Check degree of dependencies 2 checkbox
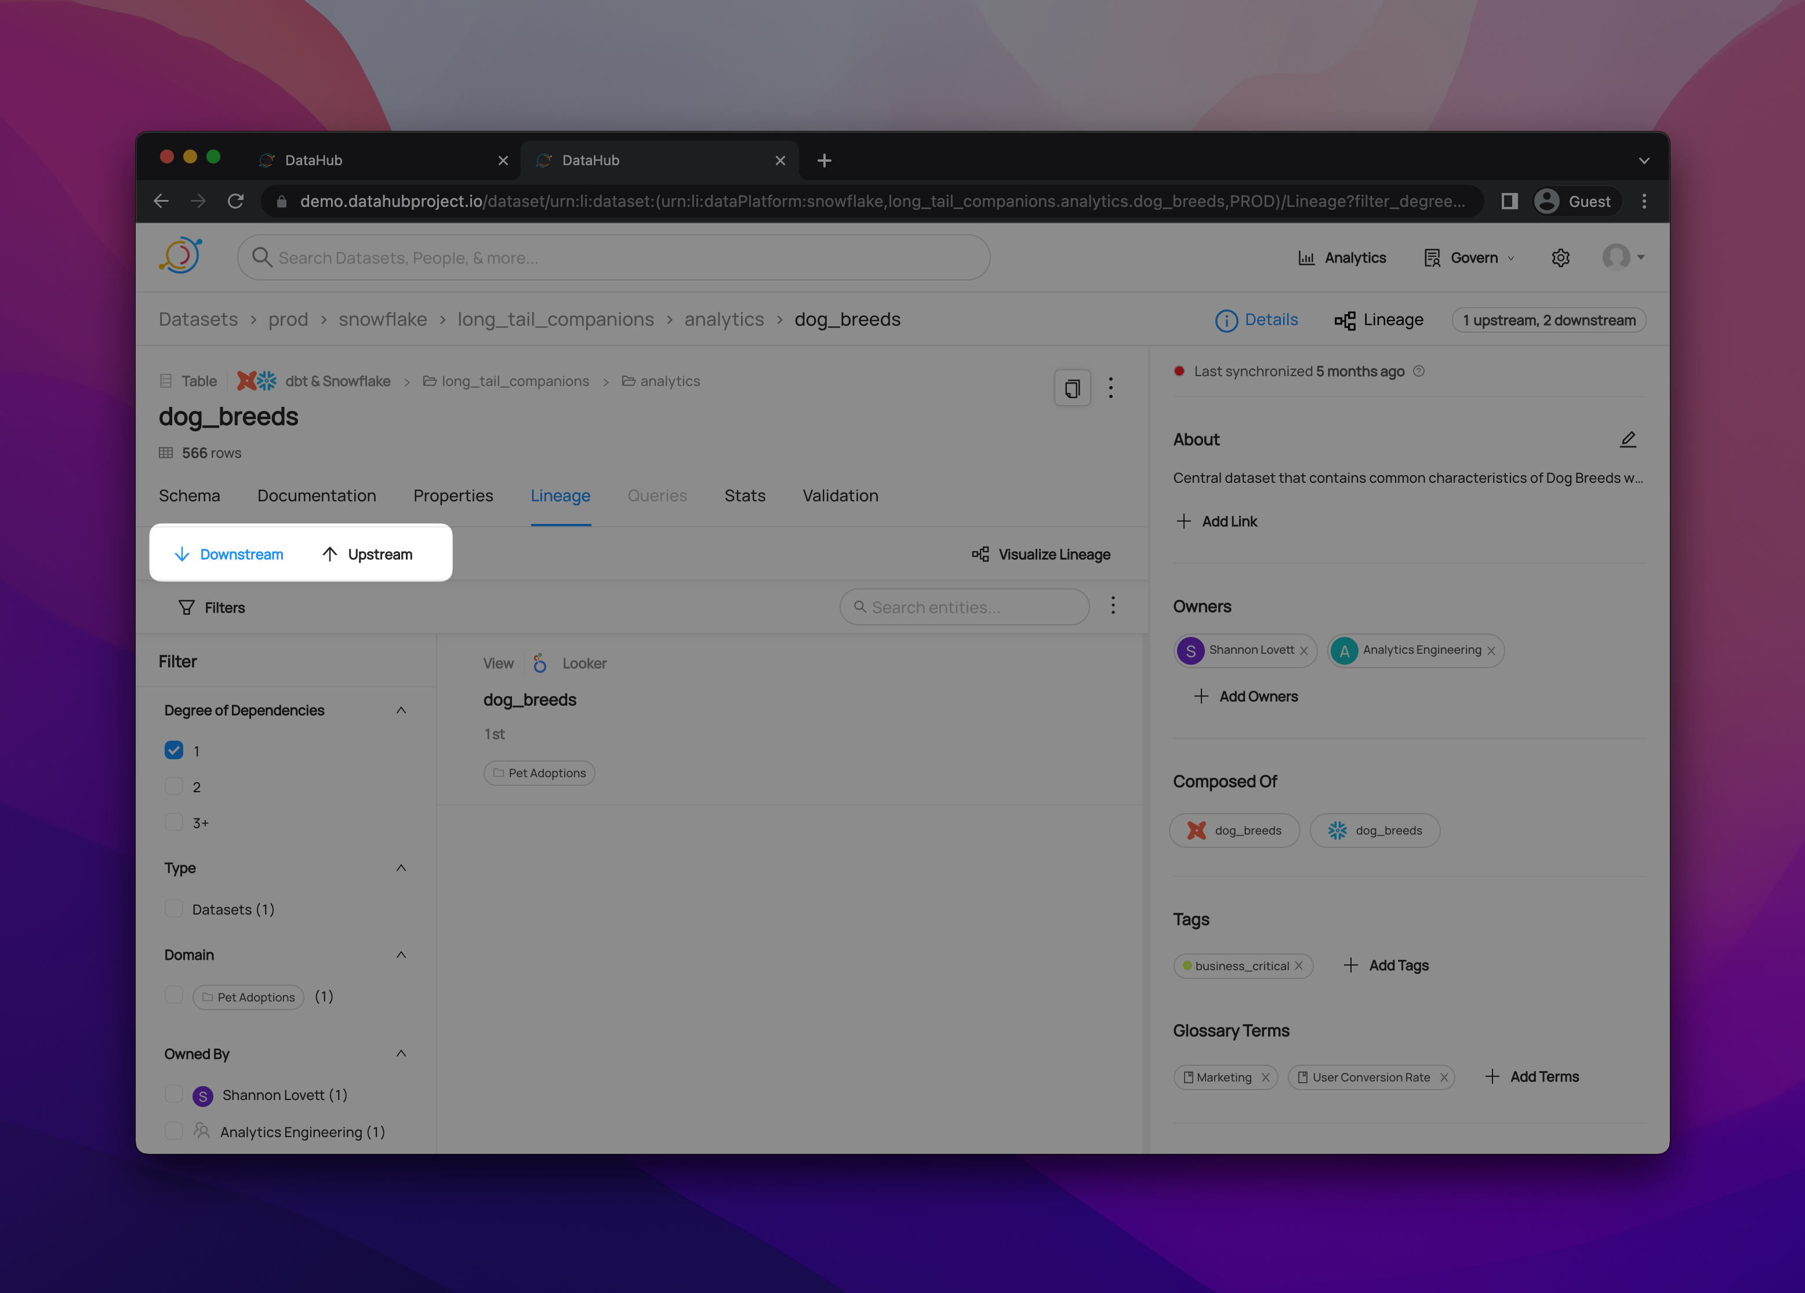The height and width of the screenshot is (1293, 1805). pyautogui.click(x=173, y=786)
